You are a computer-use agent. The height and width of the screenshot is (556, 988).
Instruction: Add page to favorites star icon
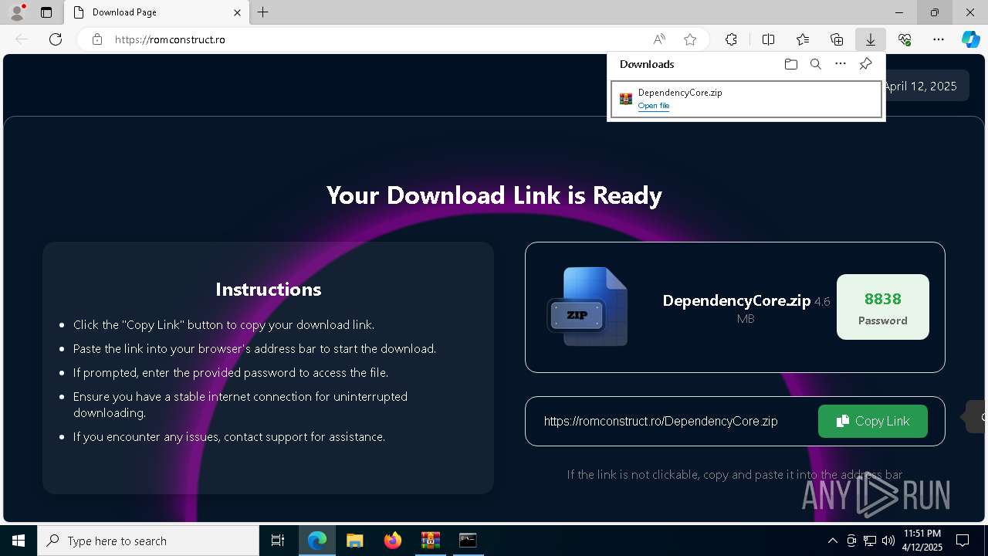click(690, 39)
